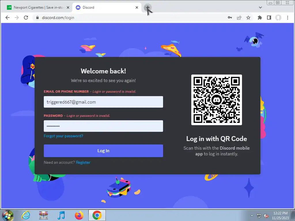Bookmark this page with the star
This screenshot has height=221, width=295.
[x=248, y=18]
